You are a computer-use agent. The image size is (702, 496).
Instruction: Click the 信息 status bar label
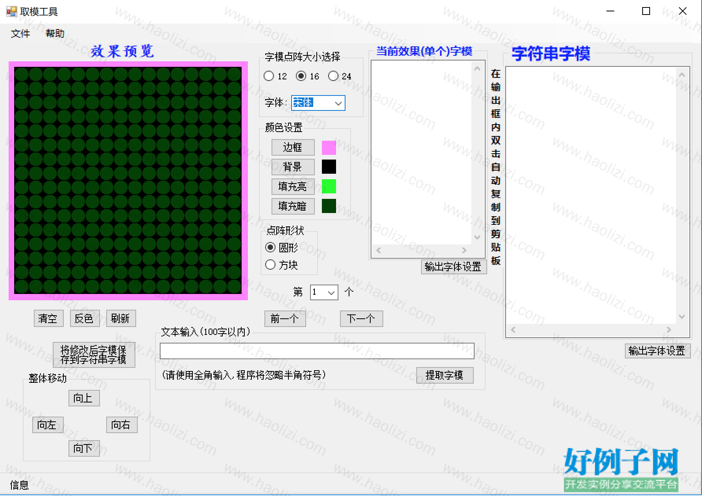tap(19, 485)
